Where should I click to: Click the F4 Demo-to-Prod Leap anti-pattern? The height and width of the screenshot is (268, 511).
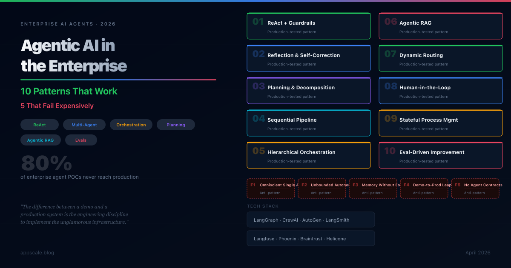[x=424, y=188]
